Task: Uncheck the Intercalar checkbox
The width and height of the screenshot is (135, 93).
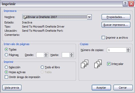Action: coord(109,64)
